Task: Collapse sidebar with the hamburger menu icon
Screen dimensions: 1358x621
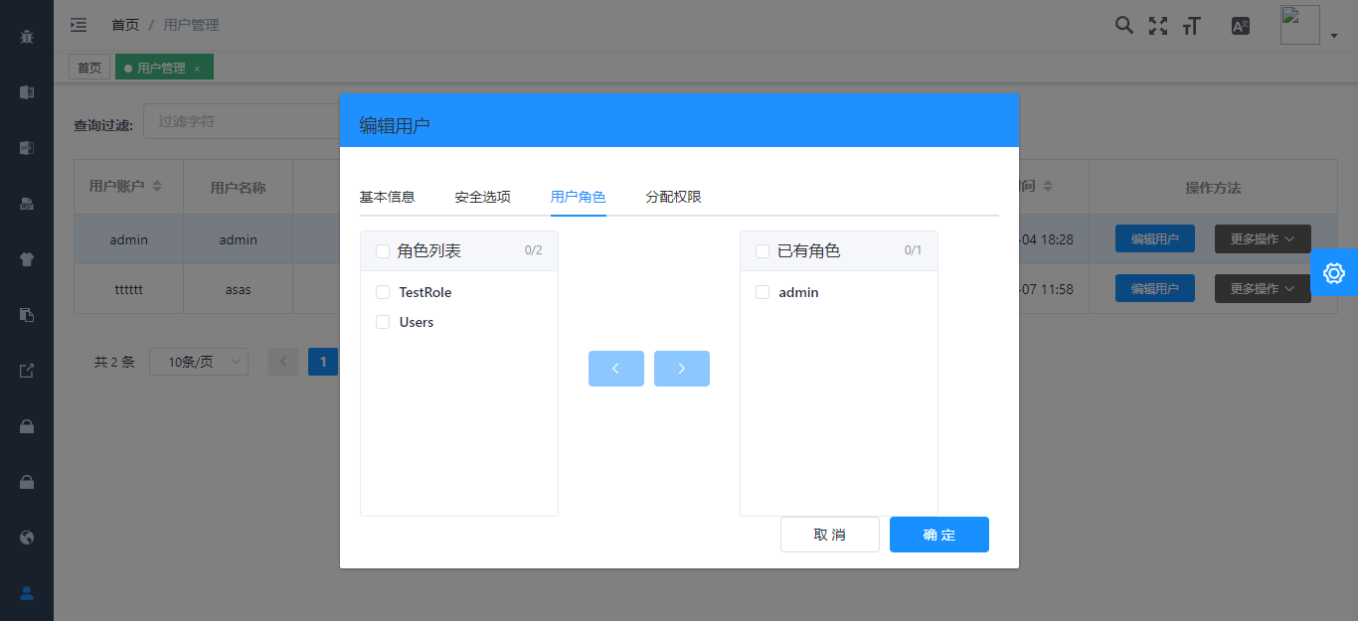Action: (79, 25)
